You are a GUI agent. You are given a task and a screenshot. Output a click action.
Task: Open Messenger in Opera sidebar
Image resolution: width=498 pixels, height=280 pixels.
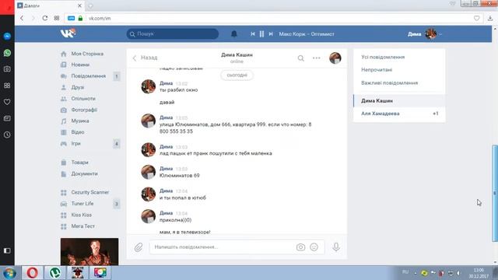click(7, 37)
